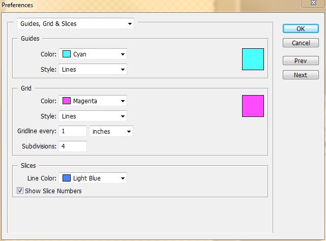Viewport: 326px width, 241px height.
Task: Click the Gridline every input field
Action: pos(73,131)
